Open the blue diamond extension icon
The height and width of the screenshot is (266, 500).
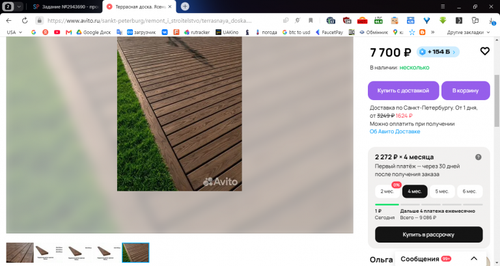(426, 20)
